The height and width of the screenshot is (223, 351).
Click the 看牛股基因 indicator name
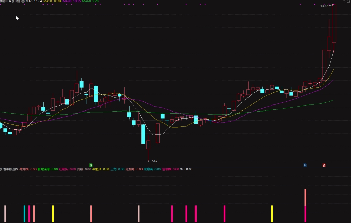click(11, 169)
